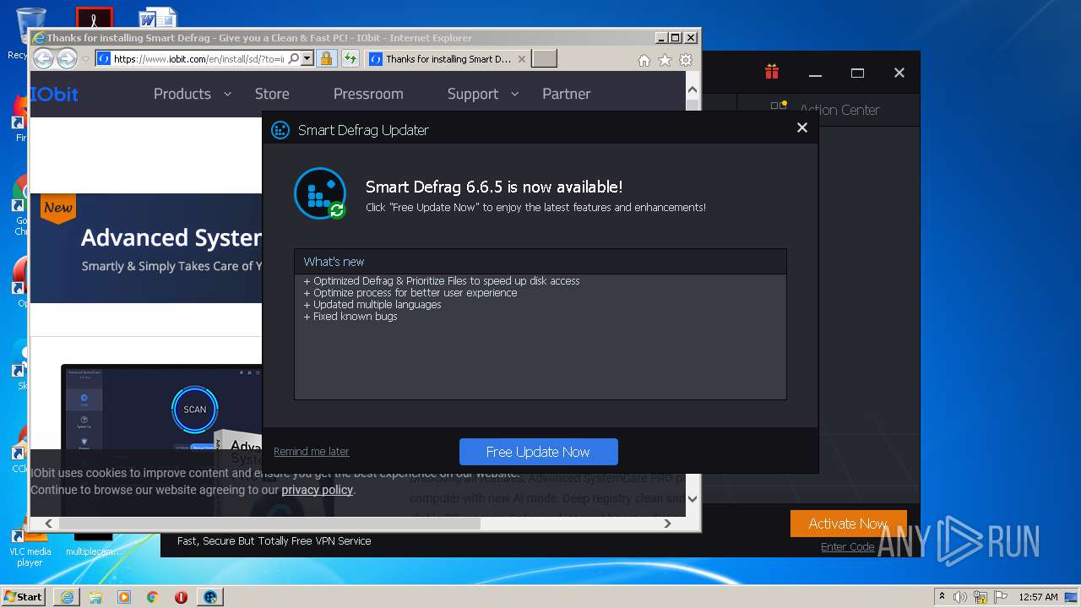Open the Pressroom menu item

(x=368, y=94)
